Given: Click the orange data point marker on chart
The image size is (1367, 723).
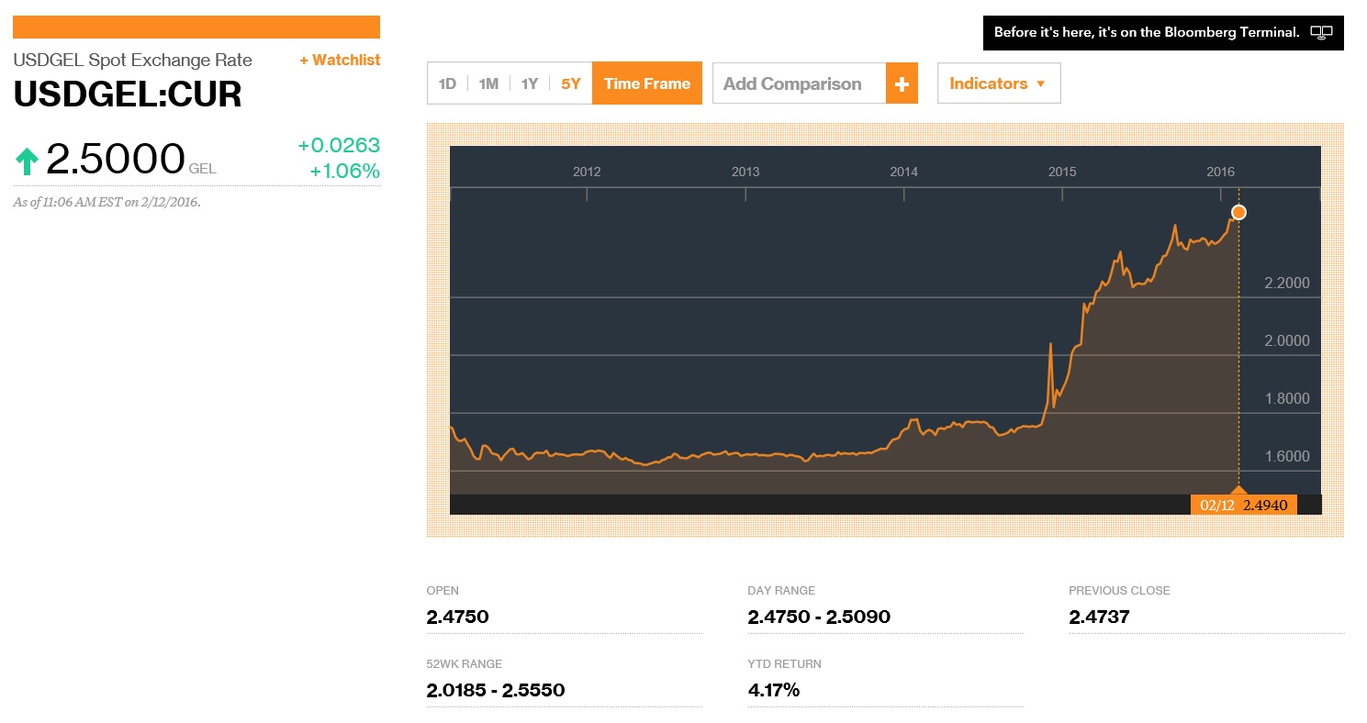Looking at the screenshot, I should click(1238, 213).
